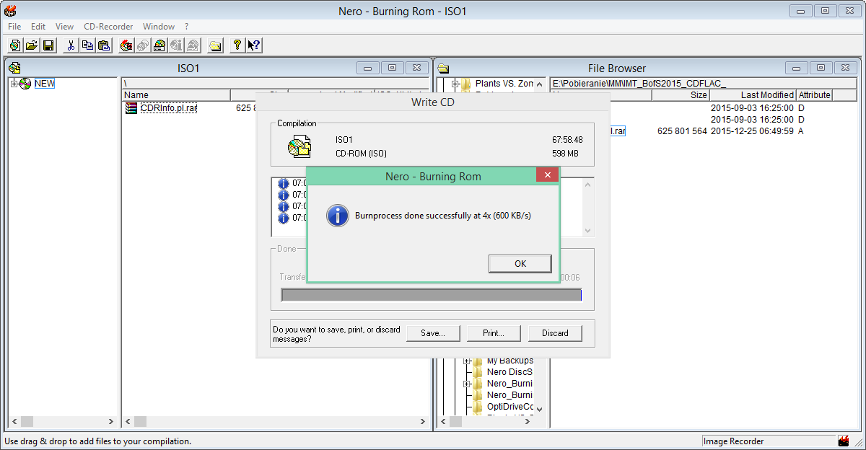866x450 pixels.
Task: Expand the NEW node in the ISO1 tree
Action: [x=14, y=84]
